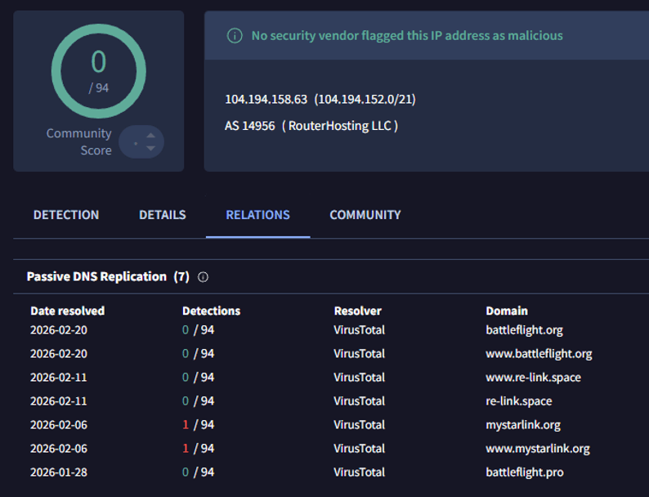
Task: Open the www.battleflight.org domain link
Action: click(539, 354)
